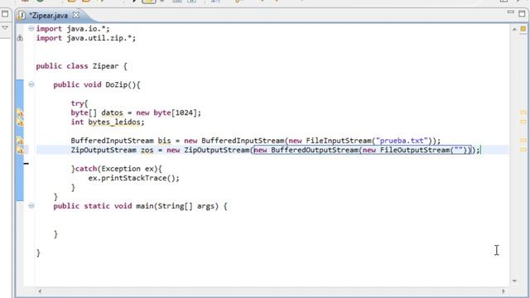Click 'BufferedOutputStream' in the zos line
Screen dimensions: 530x298
[315, 150]
